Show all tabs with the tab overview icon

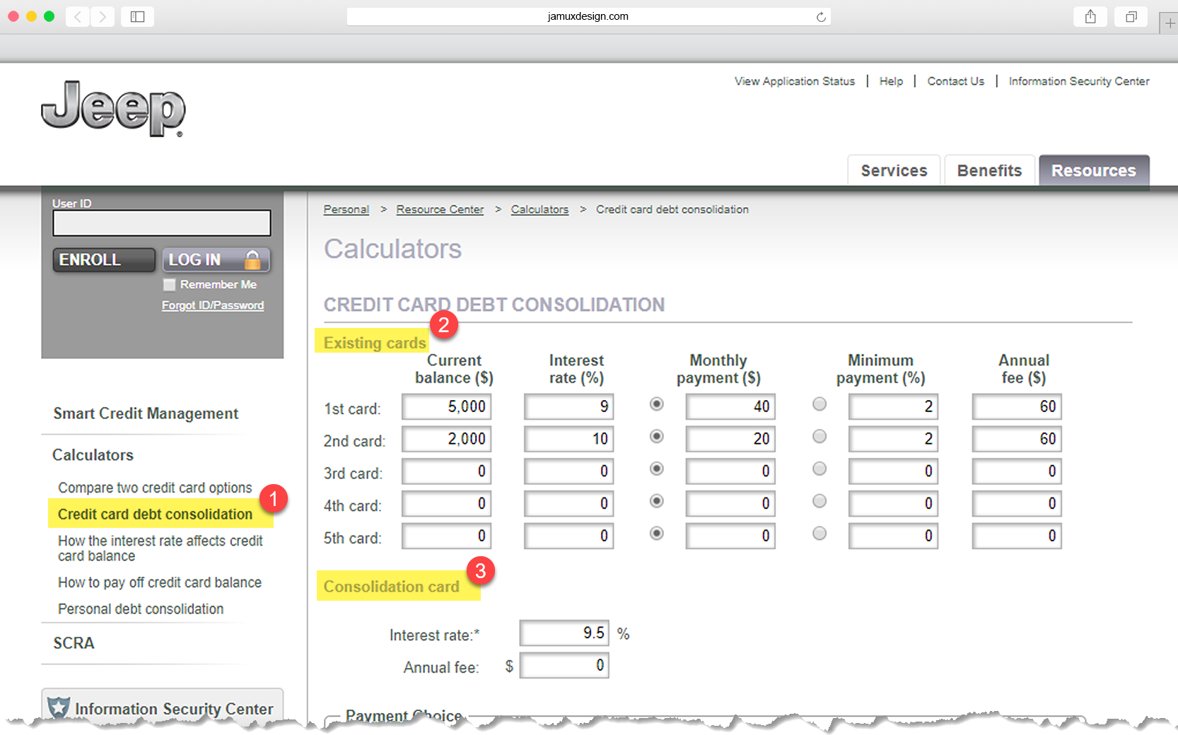[x=1131, y=16]
